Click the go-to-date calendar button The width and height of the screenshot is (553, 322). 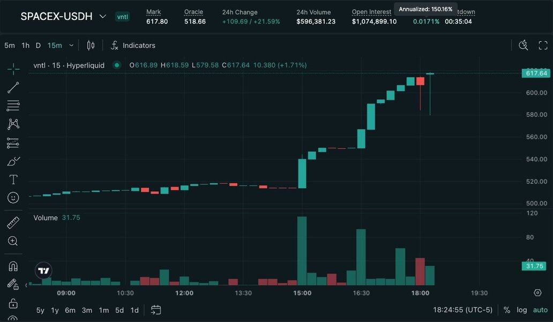pyautogui.click(x=156, y=310)
